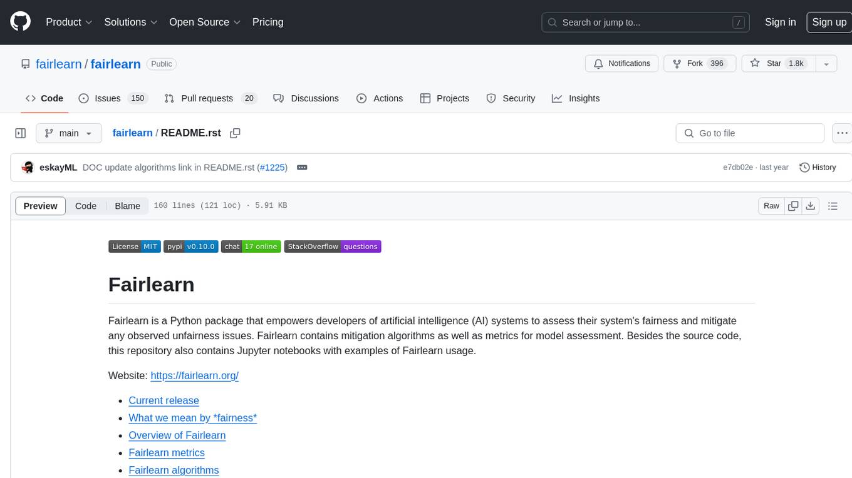The width and height of the screenshot is (852, 478).
Task: Expand the Product menu
Action: pyautogui.click(x=69, y=22)
